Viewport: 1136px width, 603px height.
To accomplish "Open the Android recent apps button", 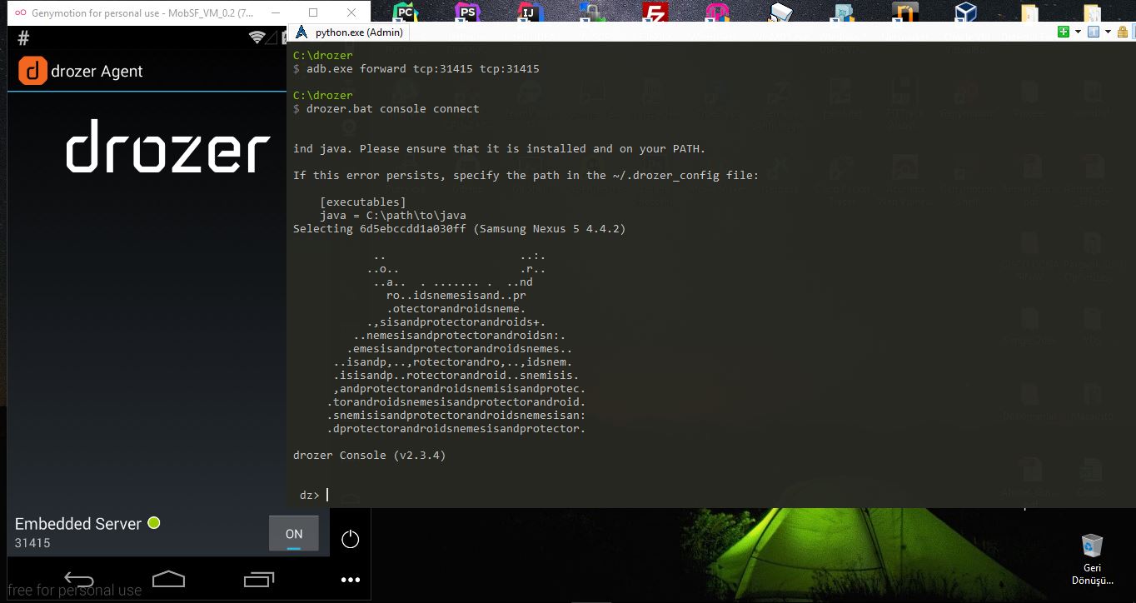I will pyautogui.click(x=258, y=578).
